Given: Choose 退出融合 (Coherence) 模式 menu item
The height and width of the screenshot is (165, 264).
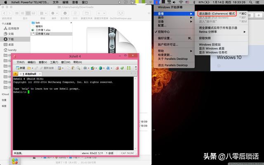Looking at the screenshot, I should [217, 14].
